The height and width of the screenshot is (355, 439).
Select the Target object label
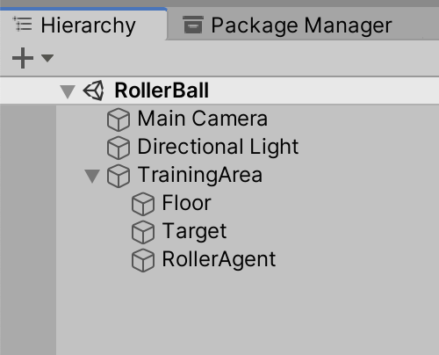click(x=194, y=231)
